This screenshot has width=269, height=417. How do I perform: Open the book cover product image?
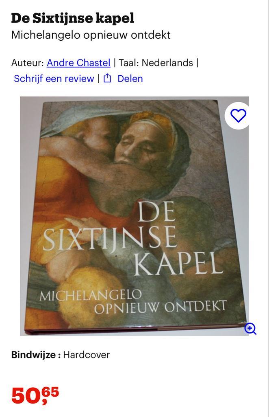[x=134, y=216]
